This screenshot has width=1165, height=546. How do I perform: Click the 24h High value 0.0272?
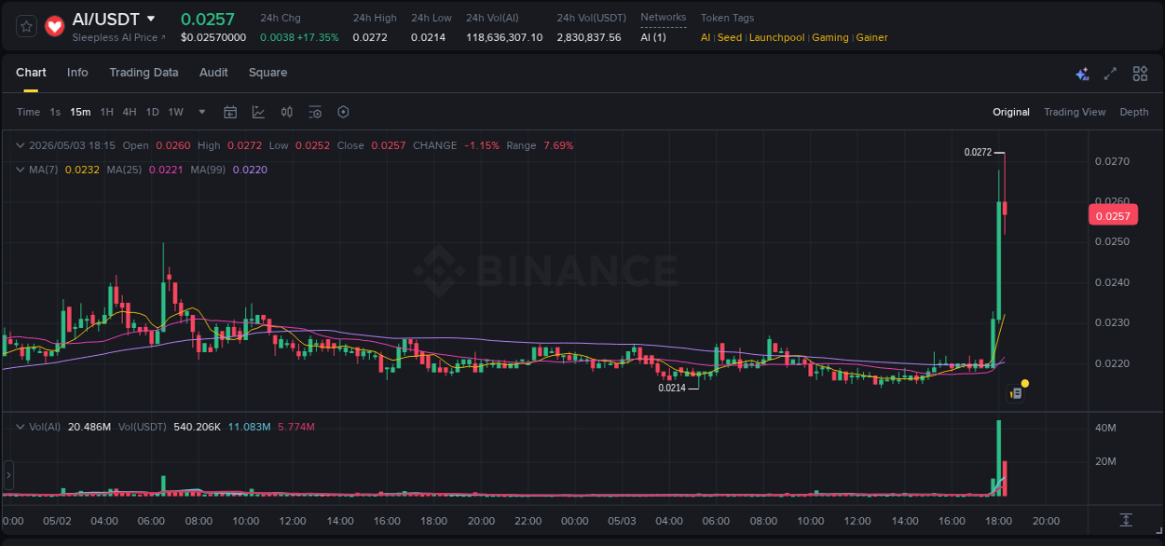371,37
